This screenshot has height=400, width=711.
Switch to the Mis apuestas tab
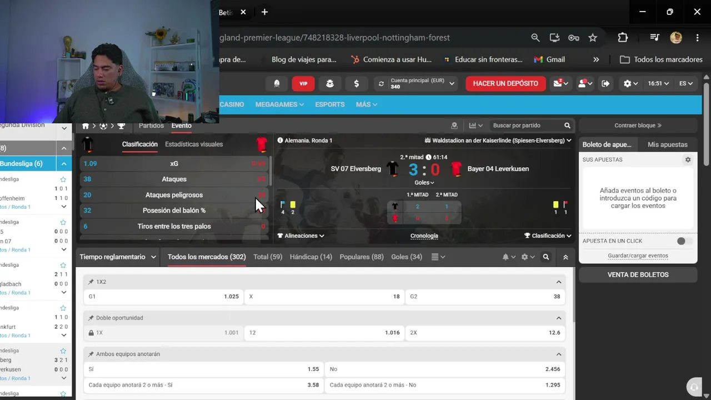coord(668,144)
